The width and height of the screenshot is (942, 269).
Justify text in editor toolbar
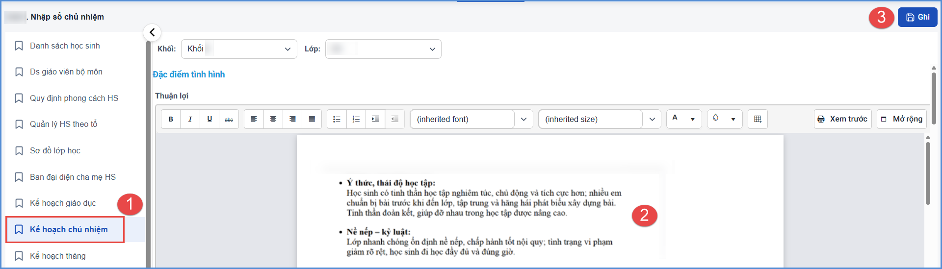pyautogui.click(x=312, y=119)
